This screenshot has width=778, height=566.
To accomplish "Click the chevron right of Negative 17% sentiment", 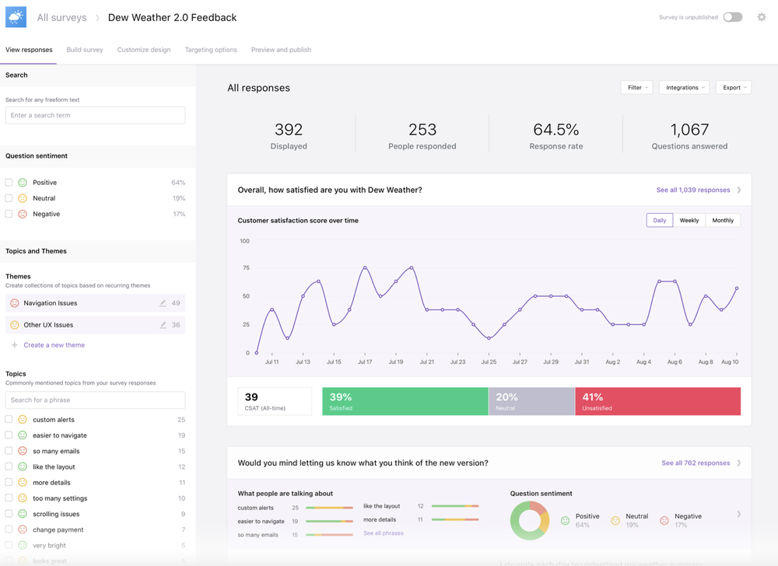I will pos(739,515).
